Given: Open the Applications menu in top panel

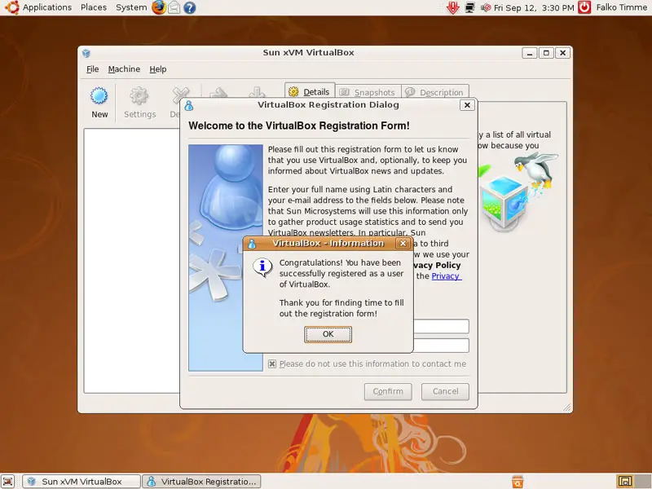Looking at the screenshot, I should click(x=47, y=7).
